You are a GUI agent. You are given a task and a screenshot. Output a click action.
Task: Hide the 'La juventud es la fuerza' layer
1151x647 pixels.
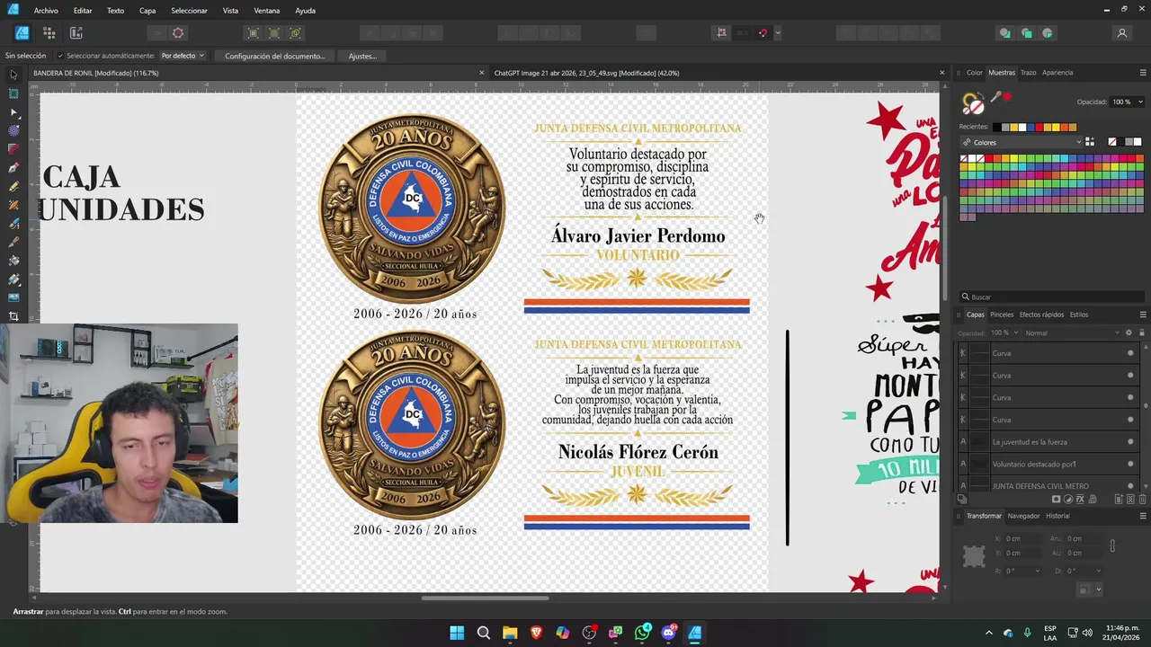[x=1130, y=442]
